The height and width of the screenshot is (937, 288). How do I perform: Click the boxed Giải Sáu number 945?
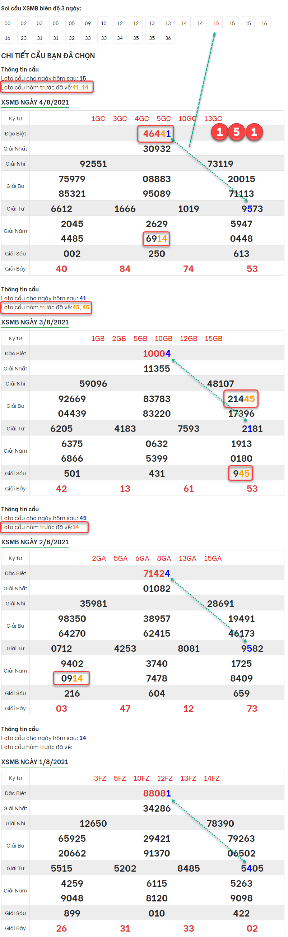pos(241,474)
